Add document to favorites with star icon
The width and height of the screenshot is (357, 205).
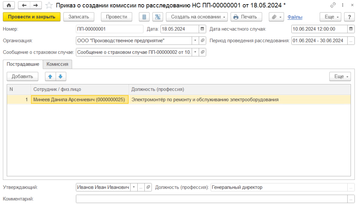[49, 5]
